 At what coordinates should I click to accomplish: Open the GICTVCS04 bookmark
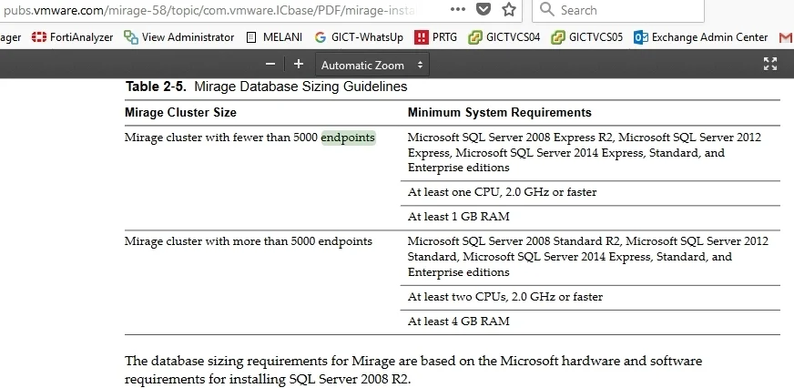pos(504,37)
